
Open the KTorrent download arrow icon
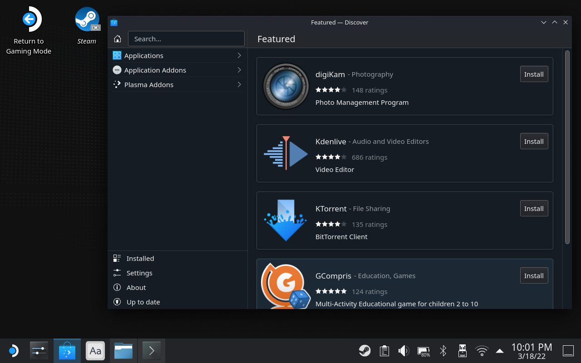[x=286, y=220]
